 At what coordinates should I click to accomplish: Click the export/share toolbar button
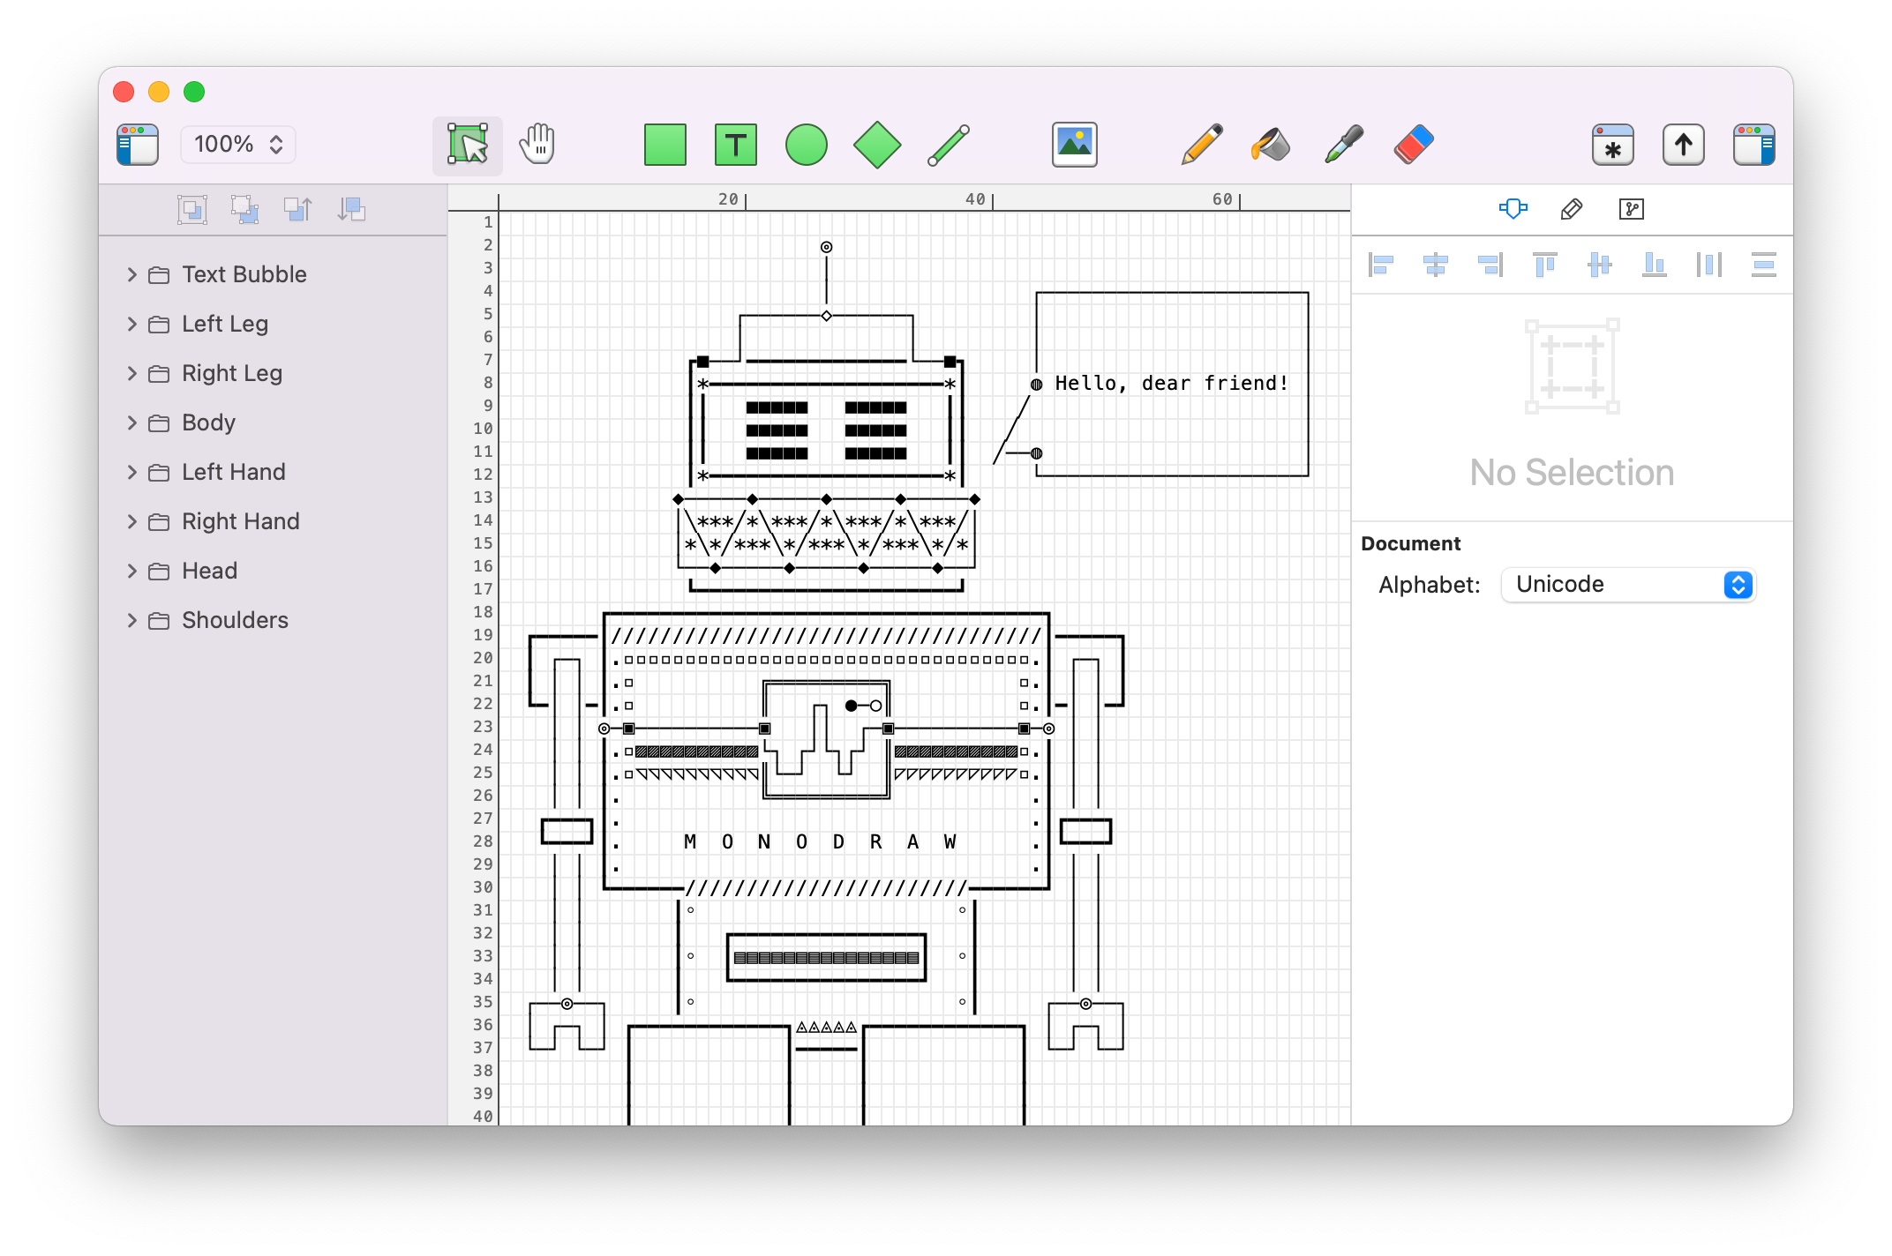(1680, 145)
